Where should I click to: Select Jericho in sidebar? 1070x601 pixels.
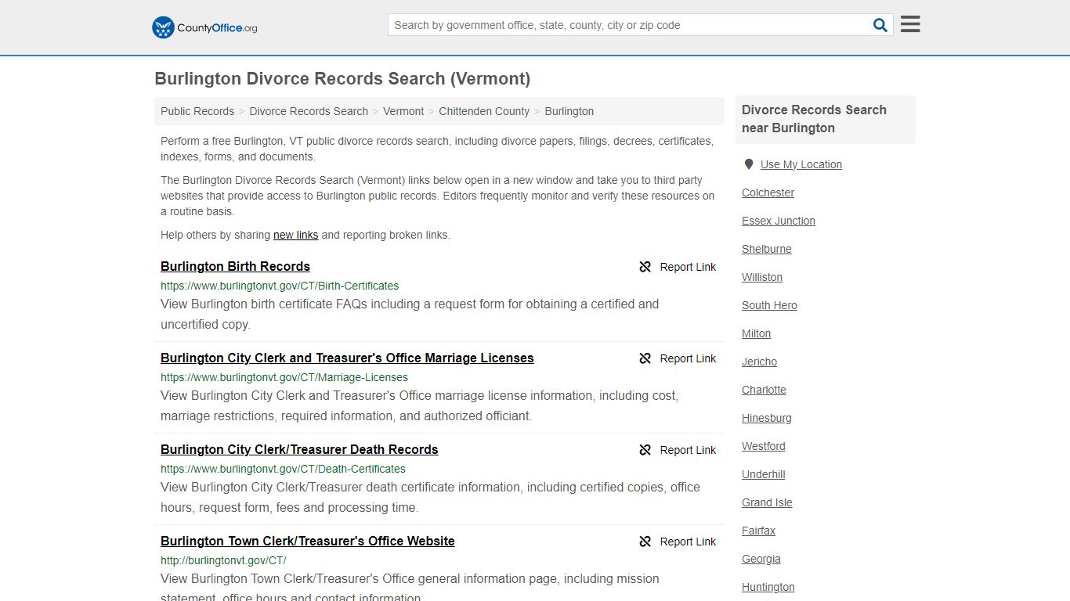tap(760, 362)
